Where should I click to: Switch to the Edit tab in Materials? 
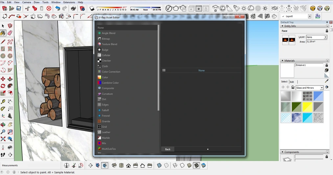point(292,82)
